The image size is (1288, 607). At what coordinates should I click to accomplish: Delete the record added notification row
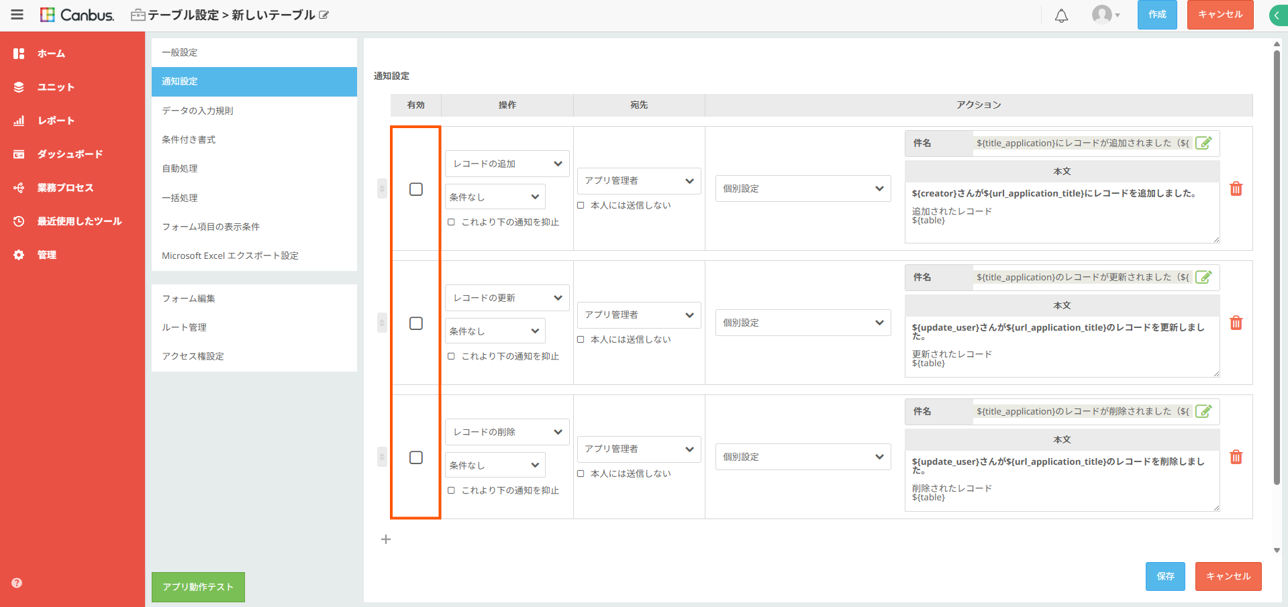pyautogui.click(x=1236, y=188)
